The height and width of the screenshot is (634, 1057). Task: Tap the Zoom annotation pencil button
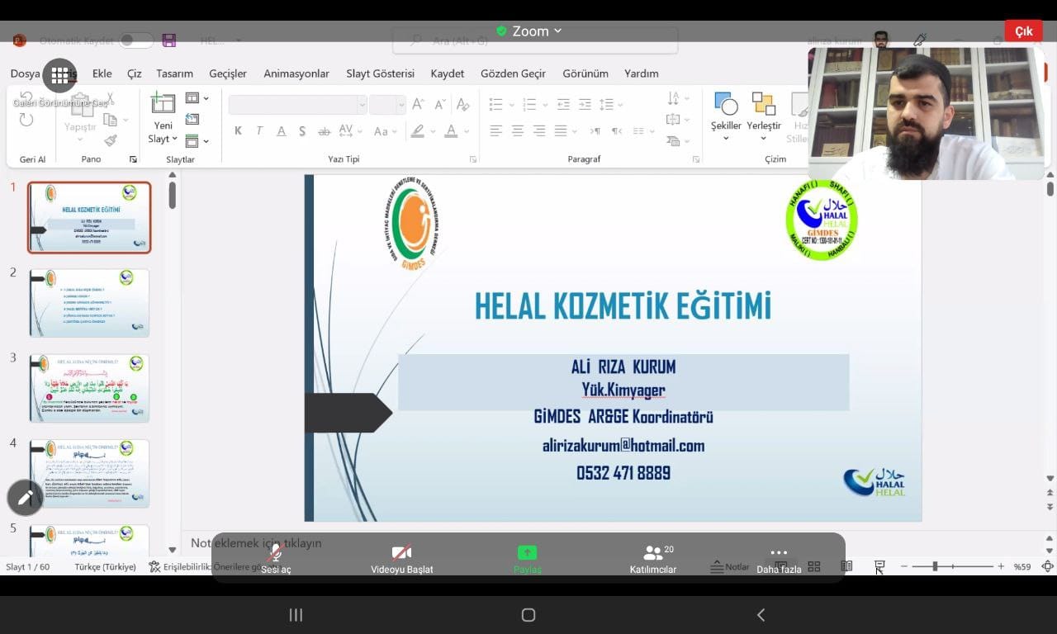coord(25,498)
